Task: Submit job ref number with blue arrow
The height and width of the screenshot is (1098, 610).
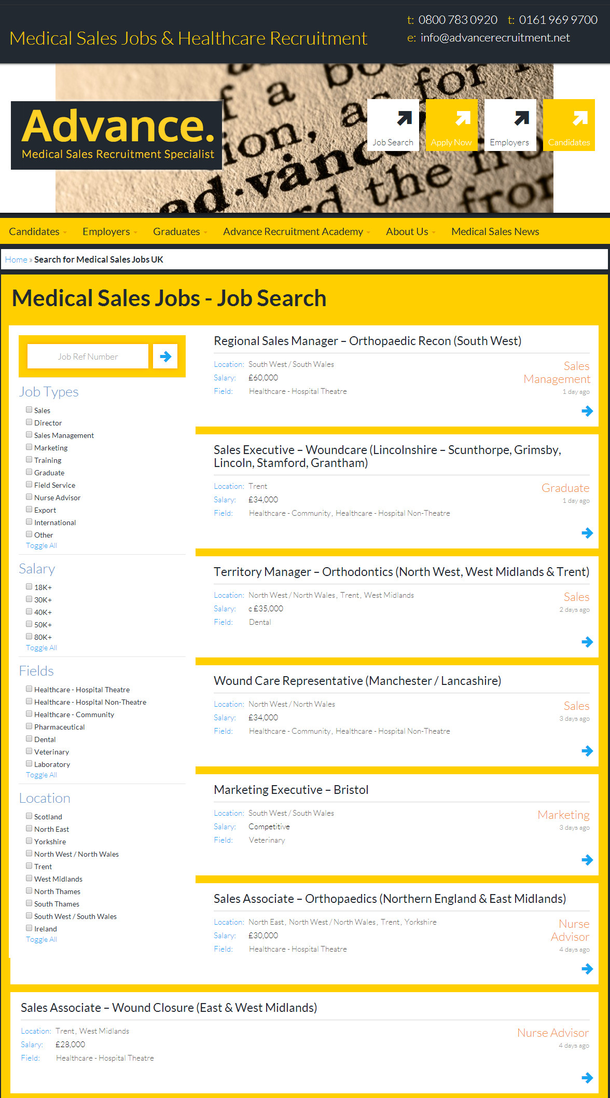Action: pos(165,356)
